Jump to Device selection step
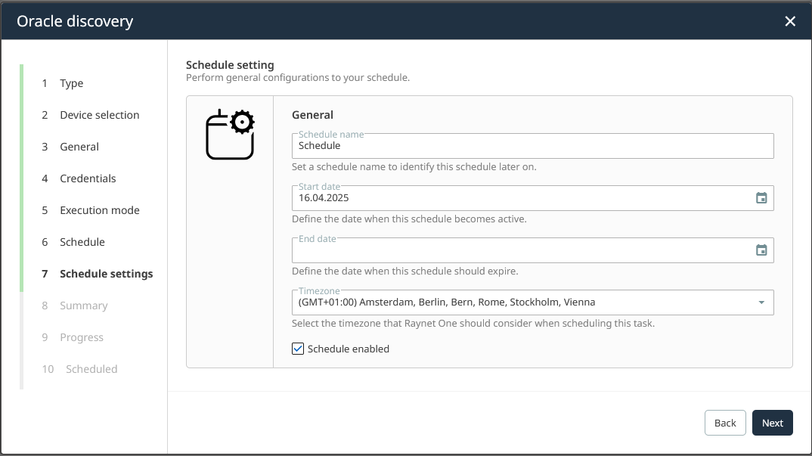 [x=99, y=115]
